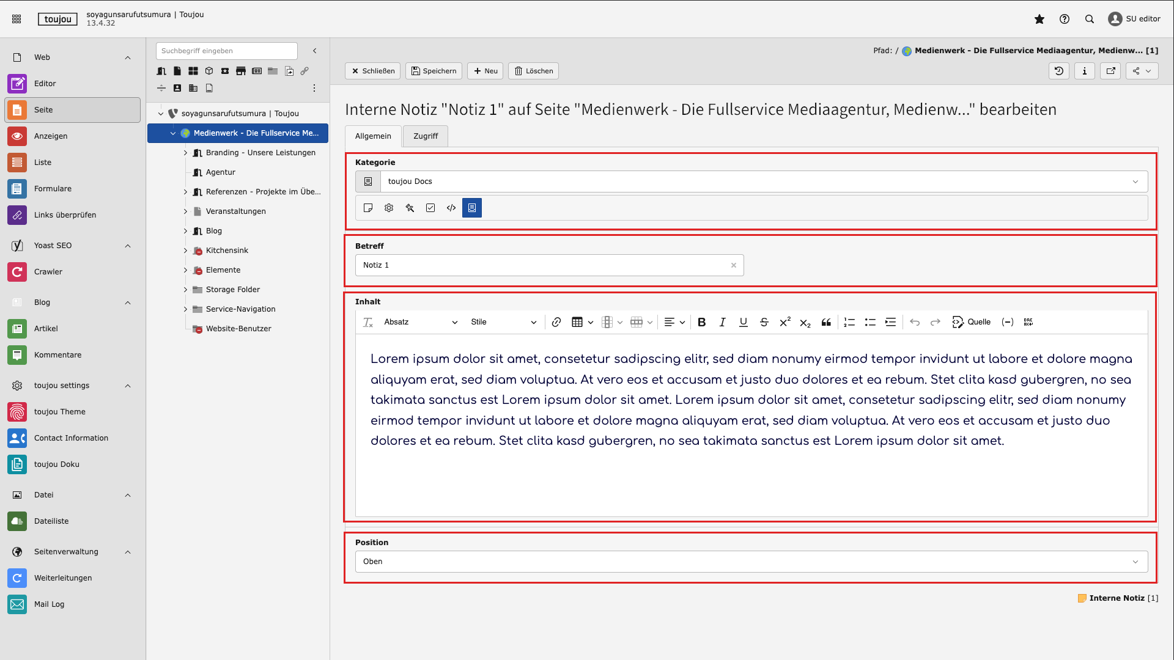Click the link page type icon

point(305,71)
